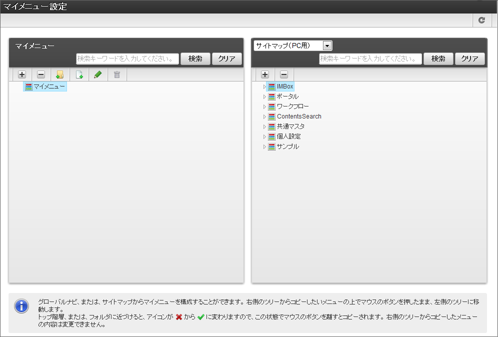Add new menu item page icon
The width and height of the screenshot is (498, 337).
[79, 74]
